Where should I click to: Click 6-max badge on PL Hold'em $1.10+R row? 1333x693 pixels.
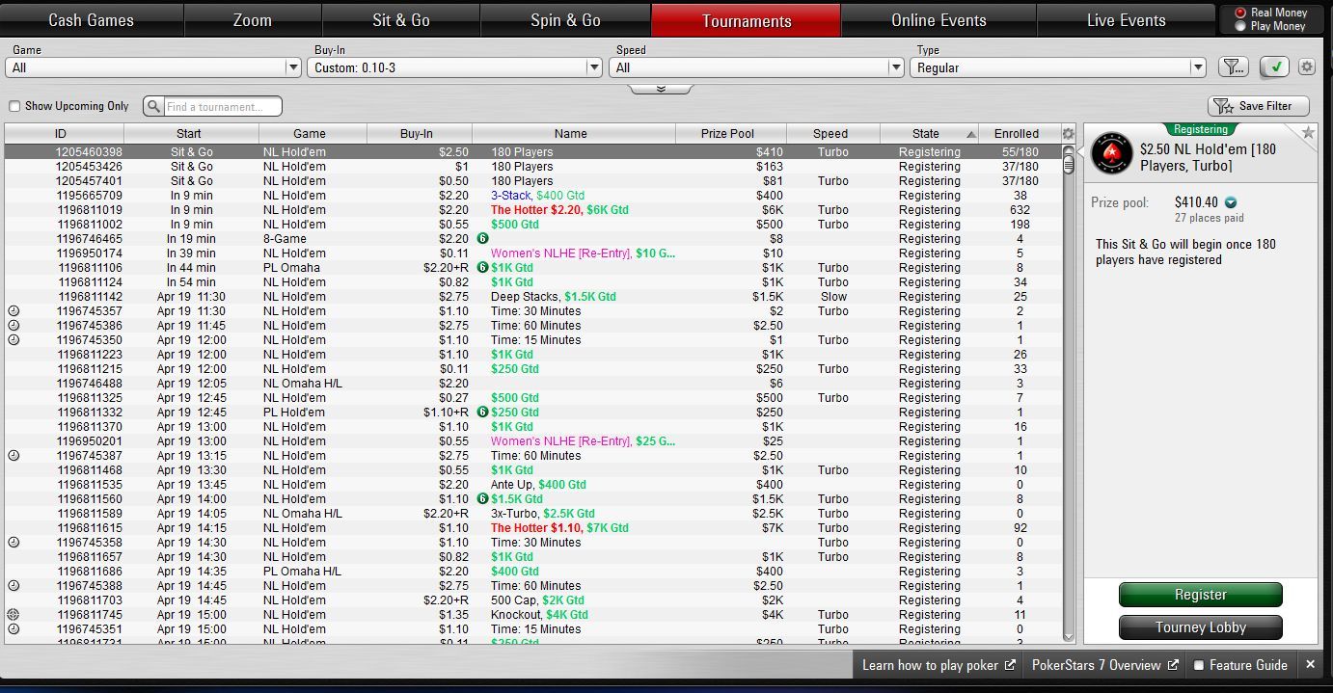coord(482,413)
